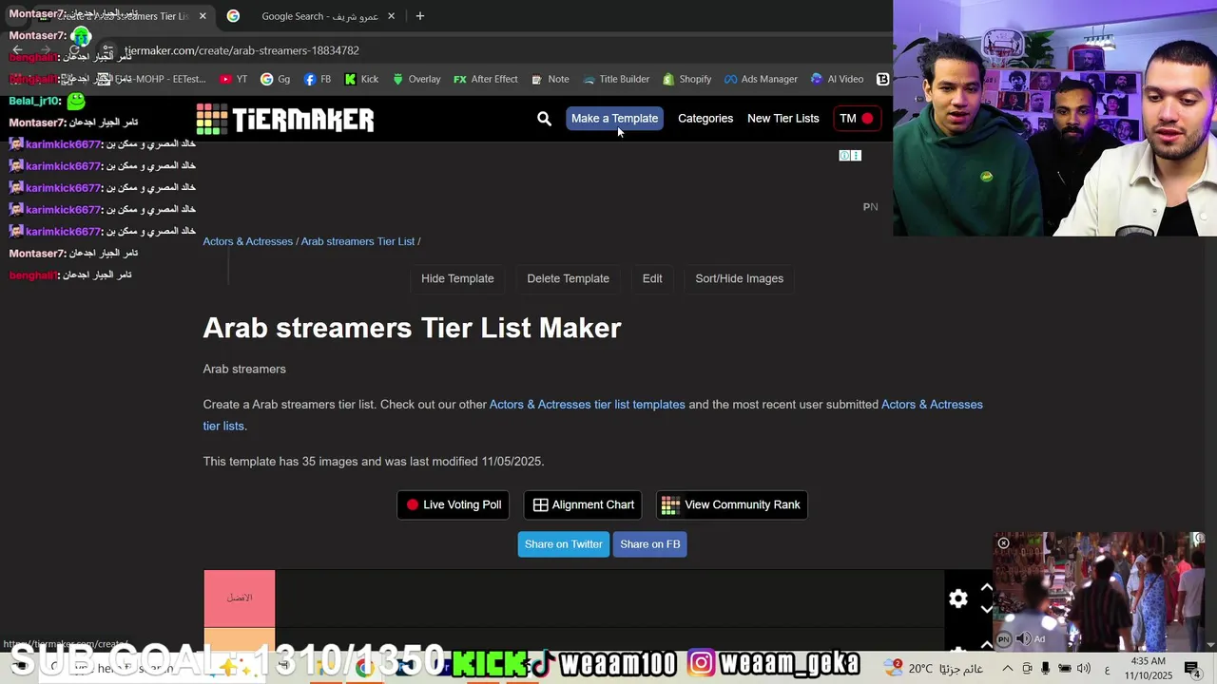Screen dimensions: 1217x684
Task: Click the taskbar volume icon
Action: (x=1083, y=669)
